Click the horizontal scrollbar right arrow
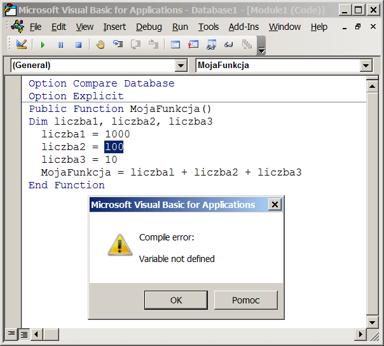This screenshot has width=384, height=346. click(360, 335)
